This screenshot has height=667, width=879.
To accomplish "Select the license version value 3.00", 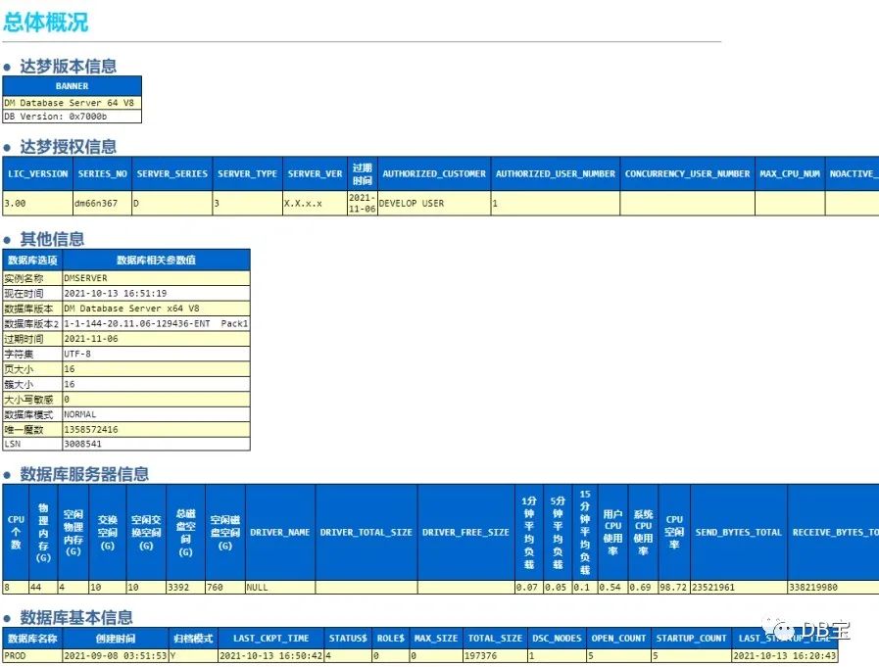I will (37, 203).
